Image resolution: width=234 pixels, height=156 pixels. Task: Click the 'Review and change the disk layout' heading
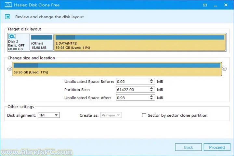click(x=49, y=17)
